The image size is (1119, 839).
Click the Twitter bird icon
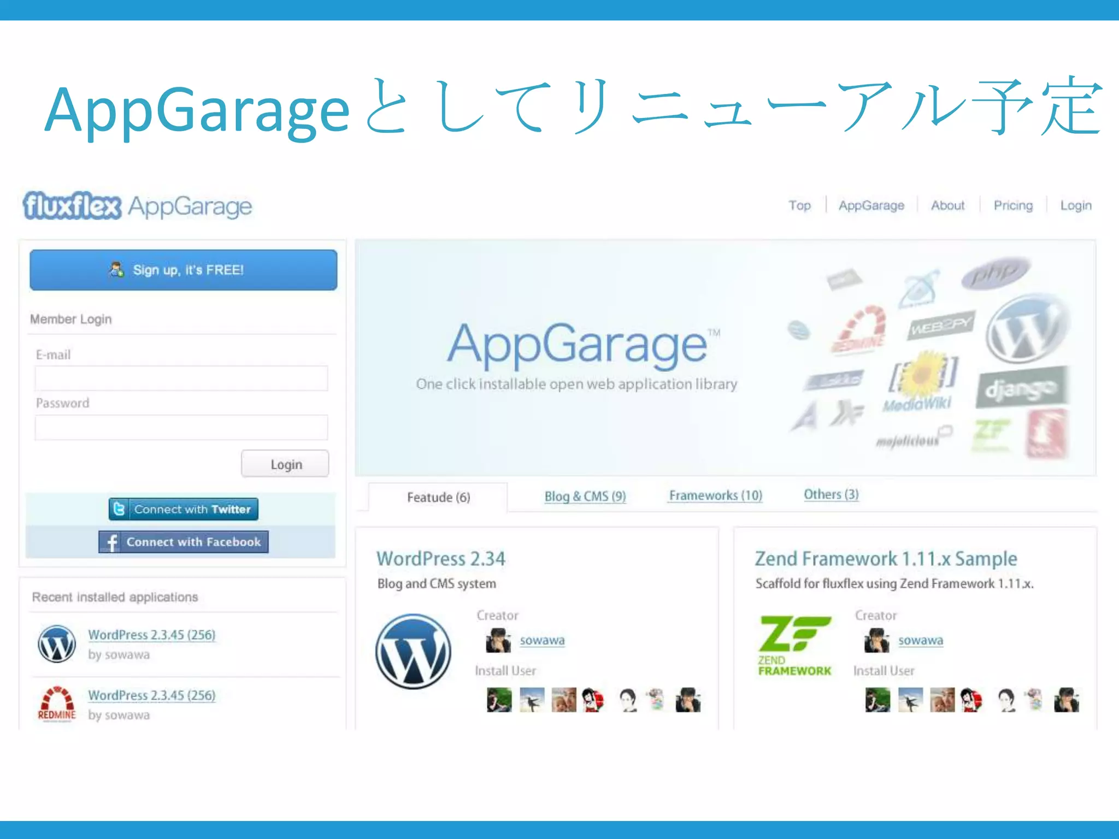[x=119, y=509]
